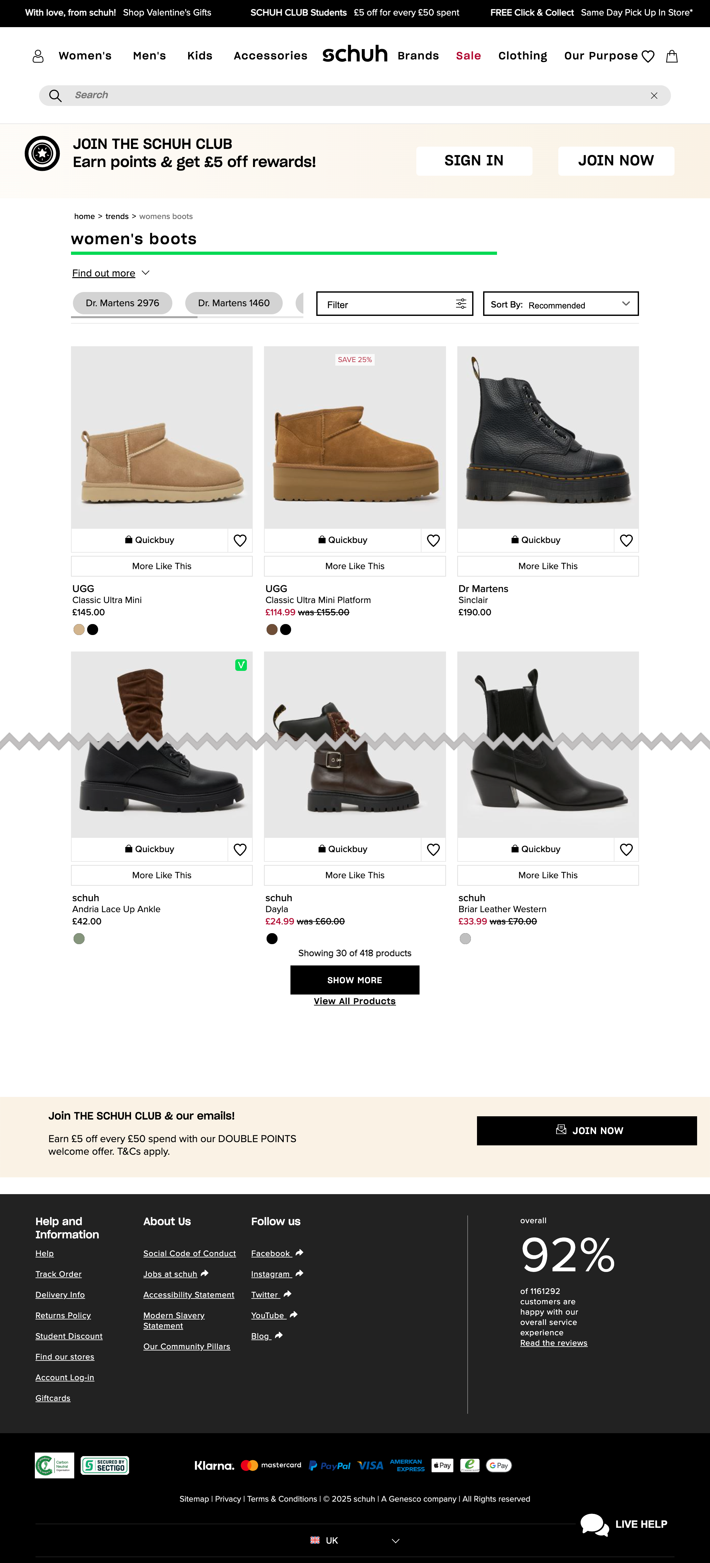
Task: Open the account profile icon
Action: click(37, 57)
